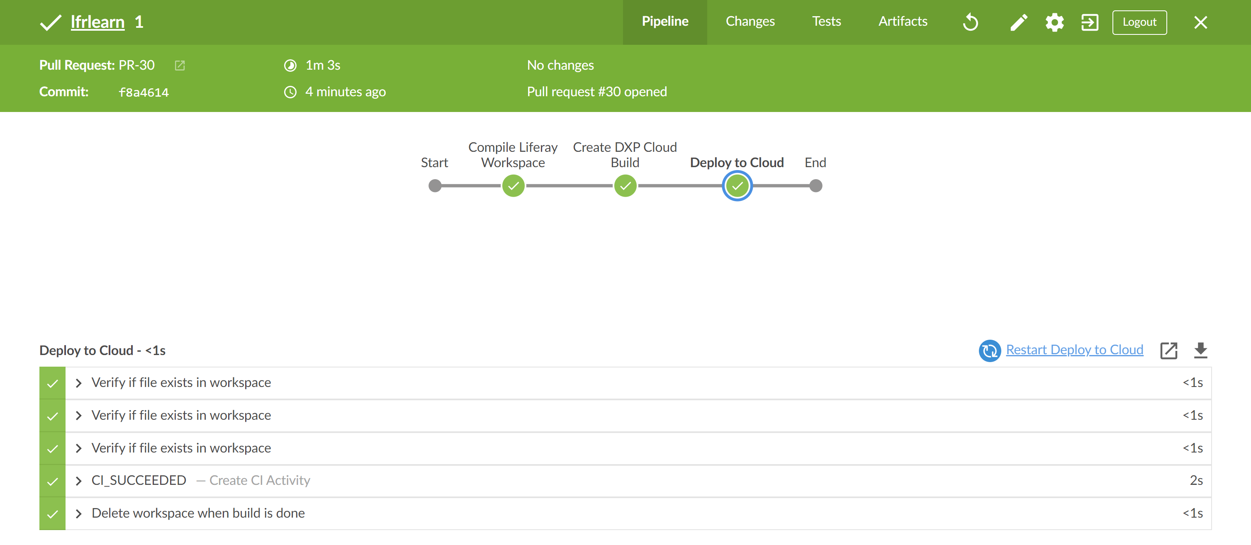Click the download artifact icon
This screenshot has width=1251, height=545.
(1201, 350)
